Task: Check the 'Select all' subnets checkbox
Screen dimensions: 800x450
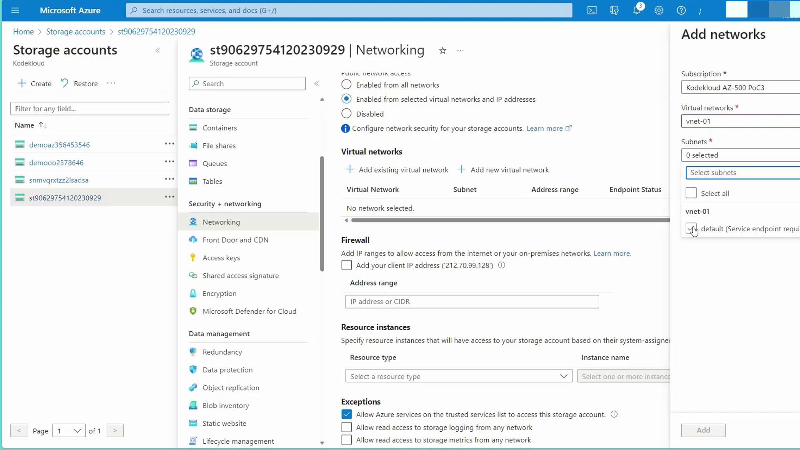Action: click(x=691, y=193)
